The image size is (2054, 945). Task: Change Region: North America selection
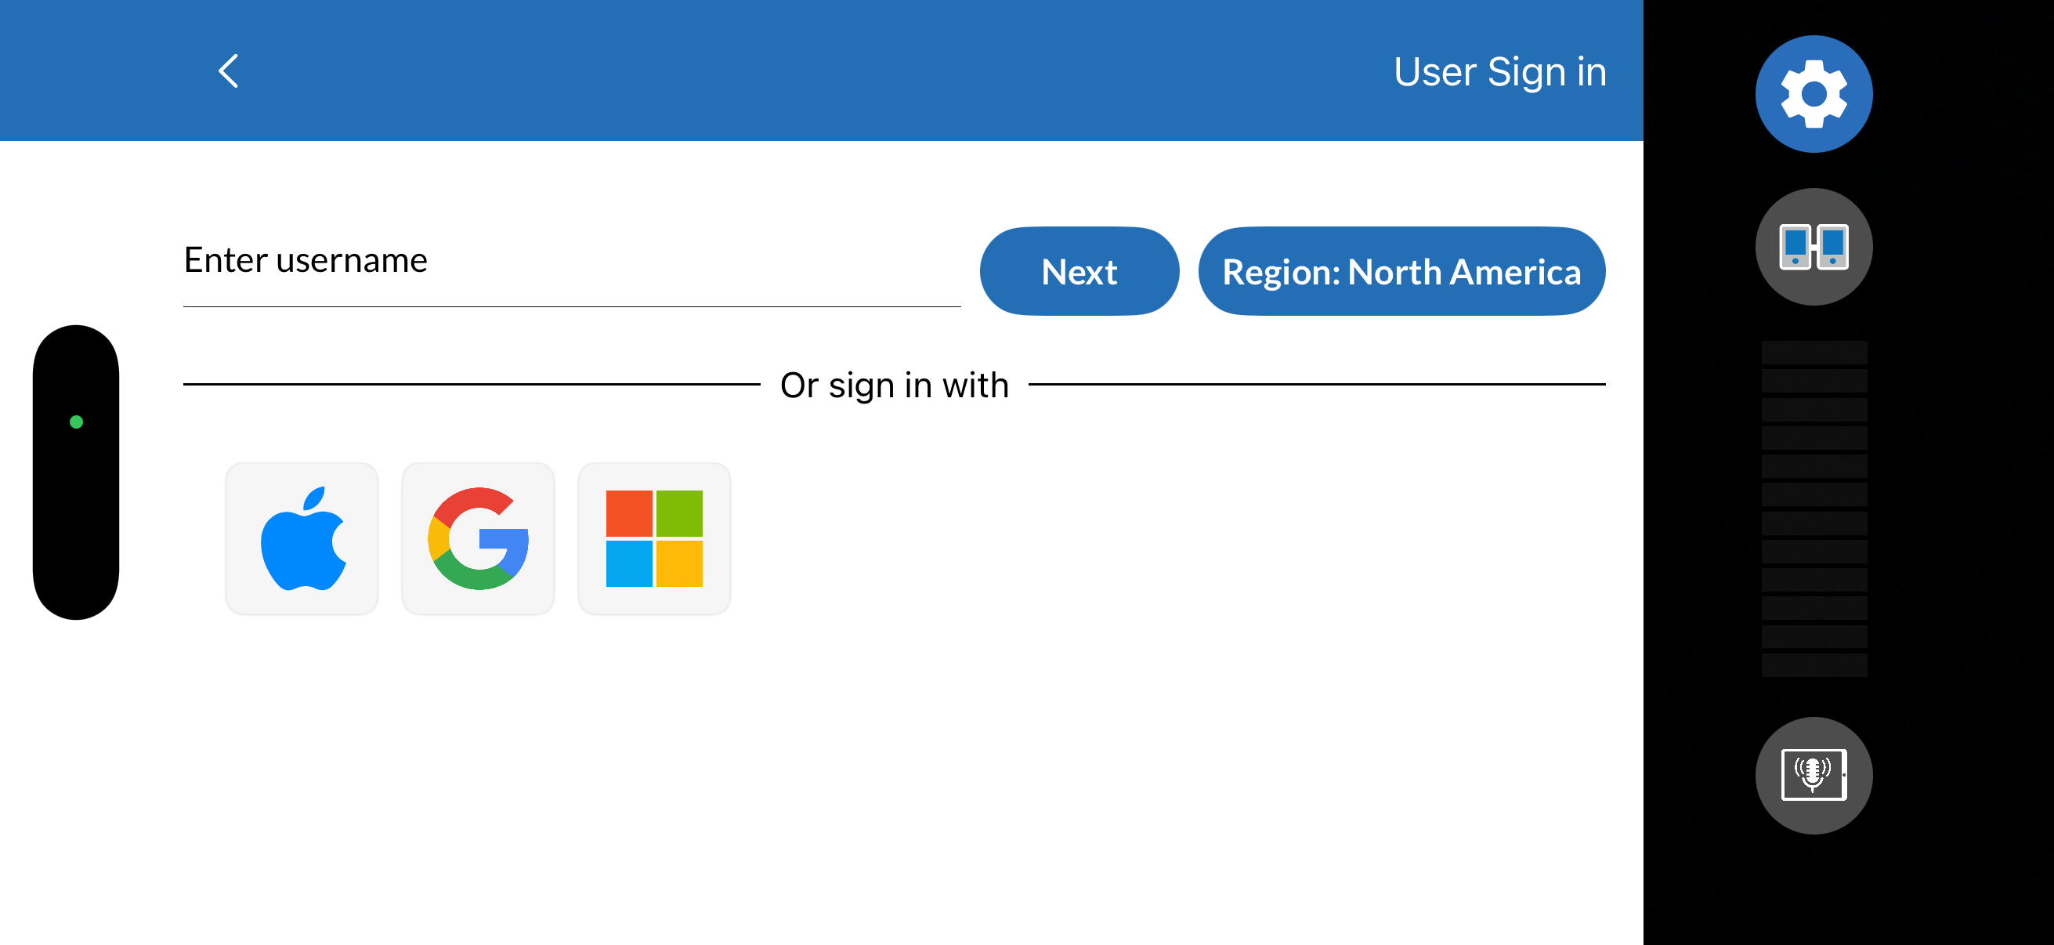(x=1401, y=271)
